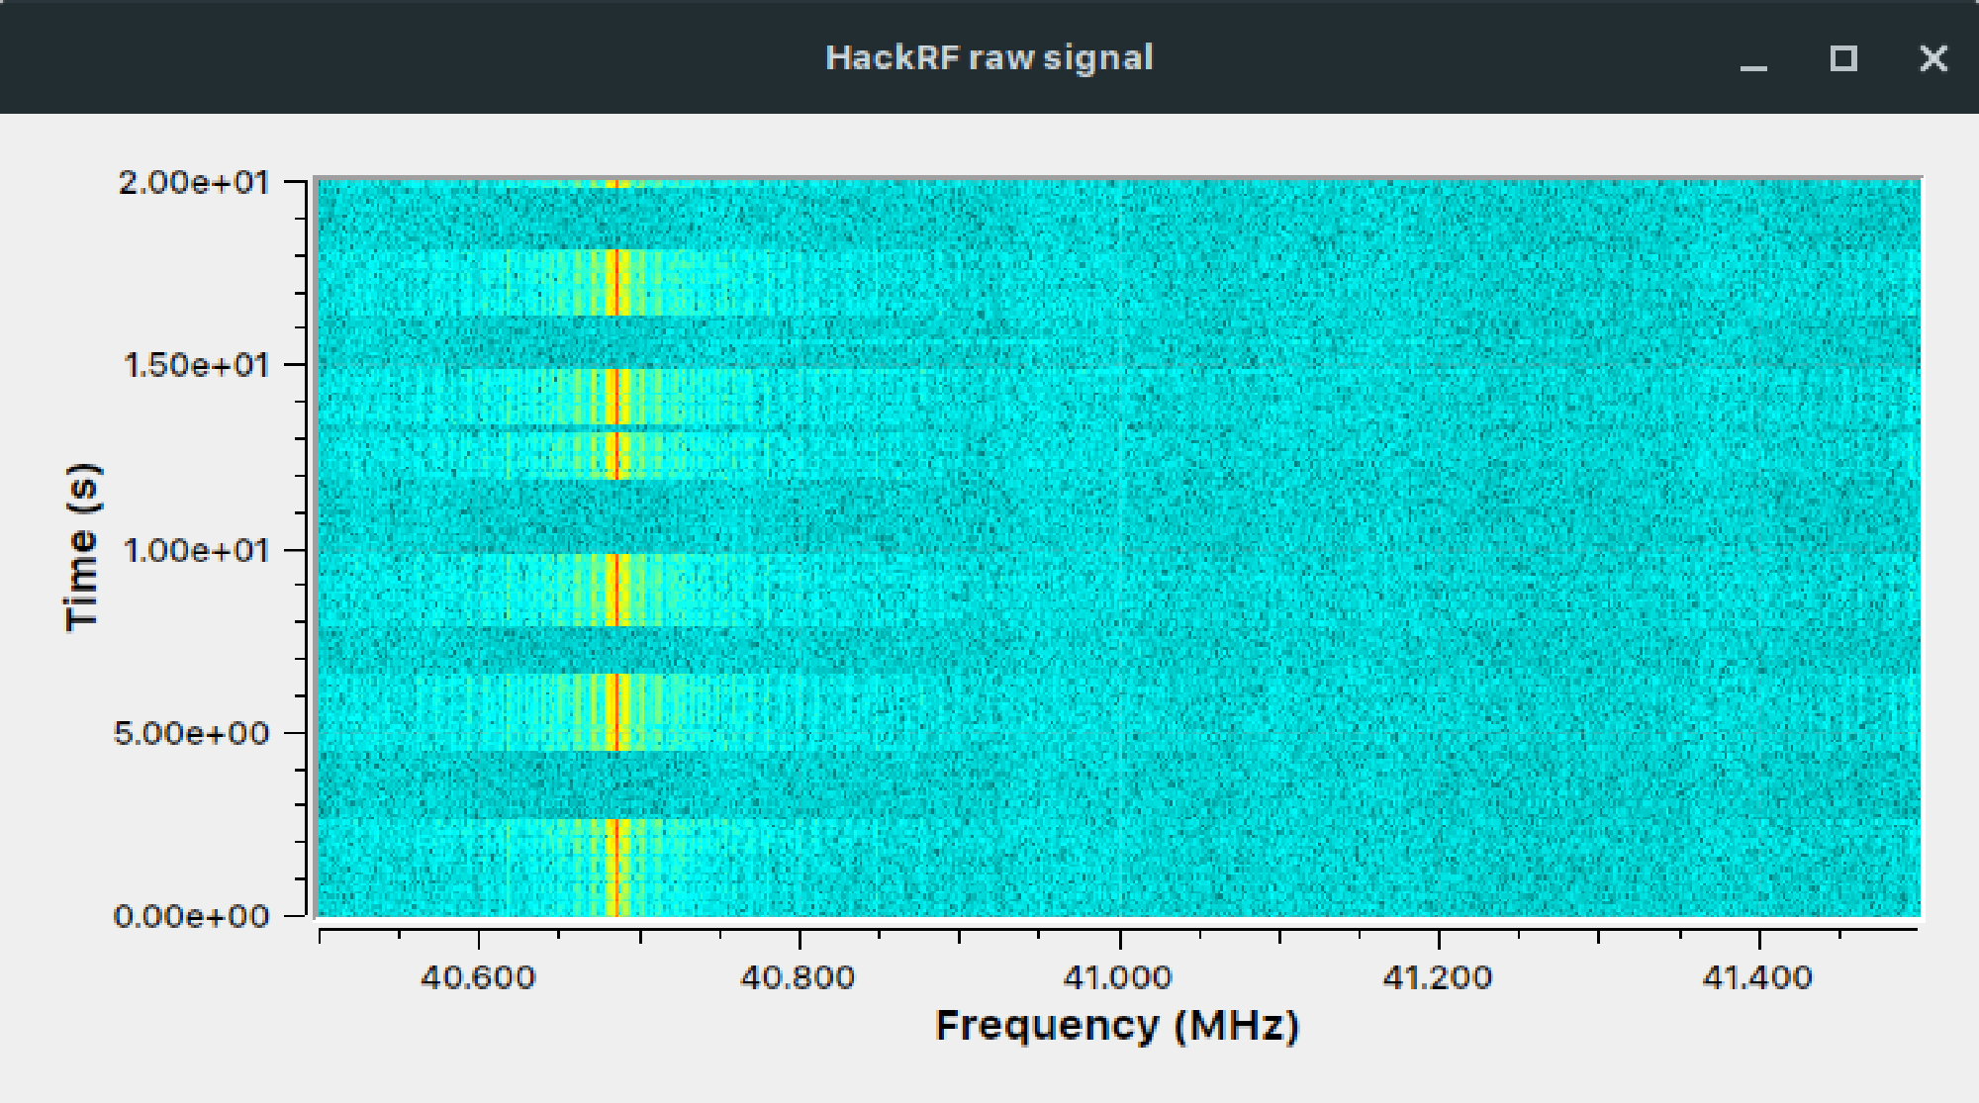This screenshot has width=1979, height=1103.
Task: Click the 1.50e+01 time tick label
Action: tap(196, 365)
